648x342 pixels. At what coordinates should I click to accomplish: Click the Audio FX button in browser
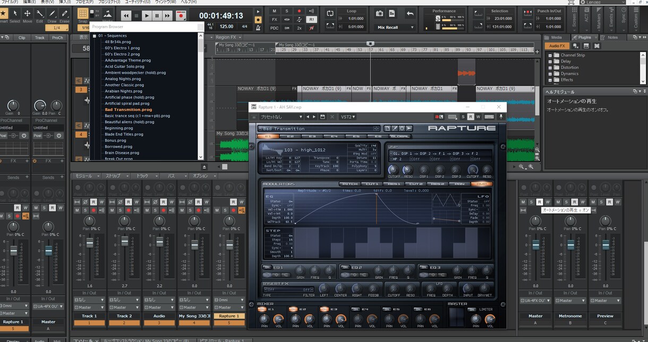click(x=557, y=46)
